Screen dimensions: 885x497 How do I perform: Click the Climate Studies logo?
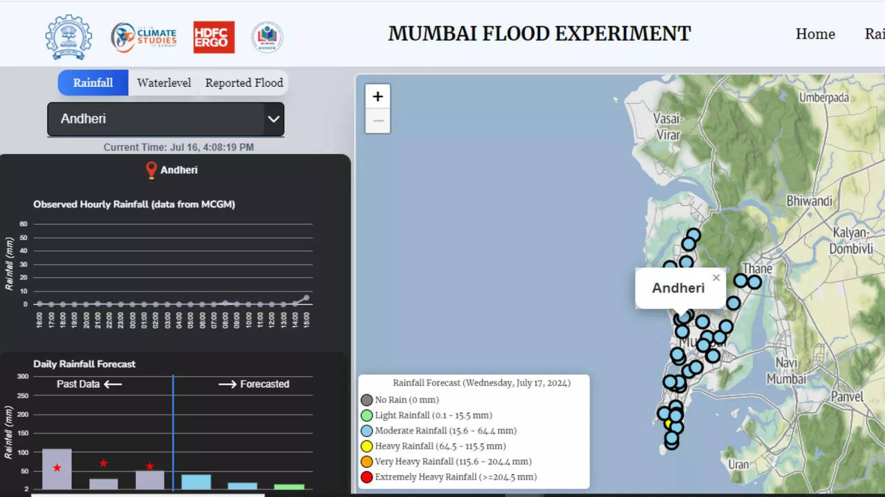144,37
